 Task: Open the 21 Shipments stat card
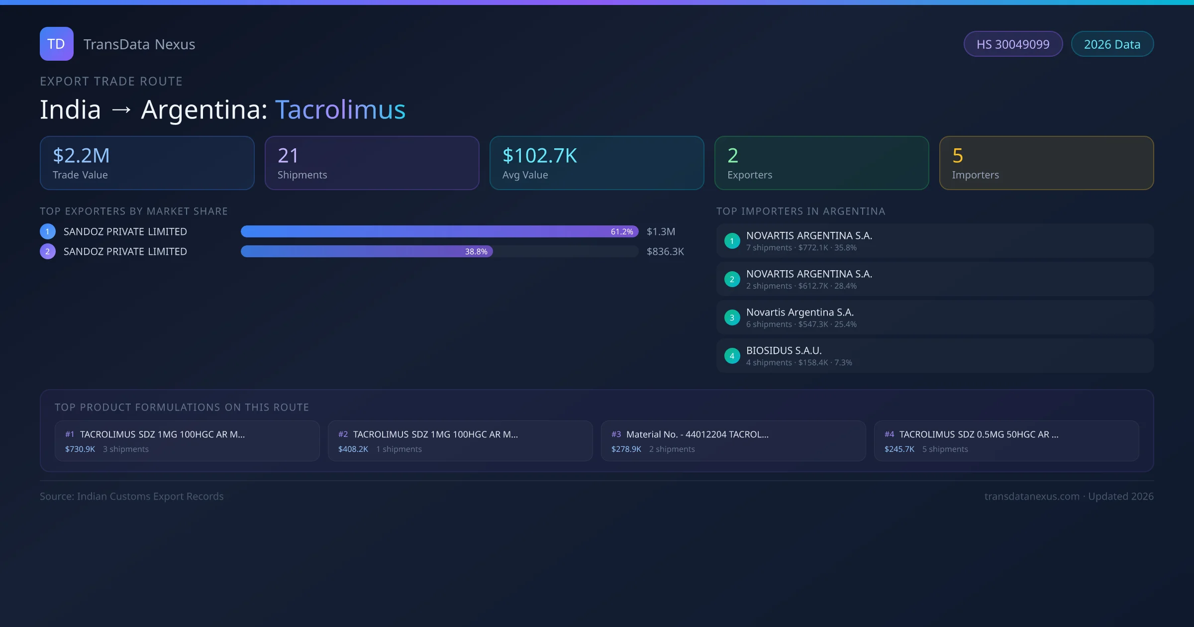[x=372, y=163]
